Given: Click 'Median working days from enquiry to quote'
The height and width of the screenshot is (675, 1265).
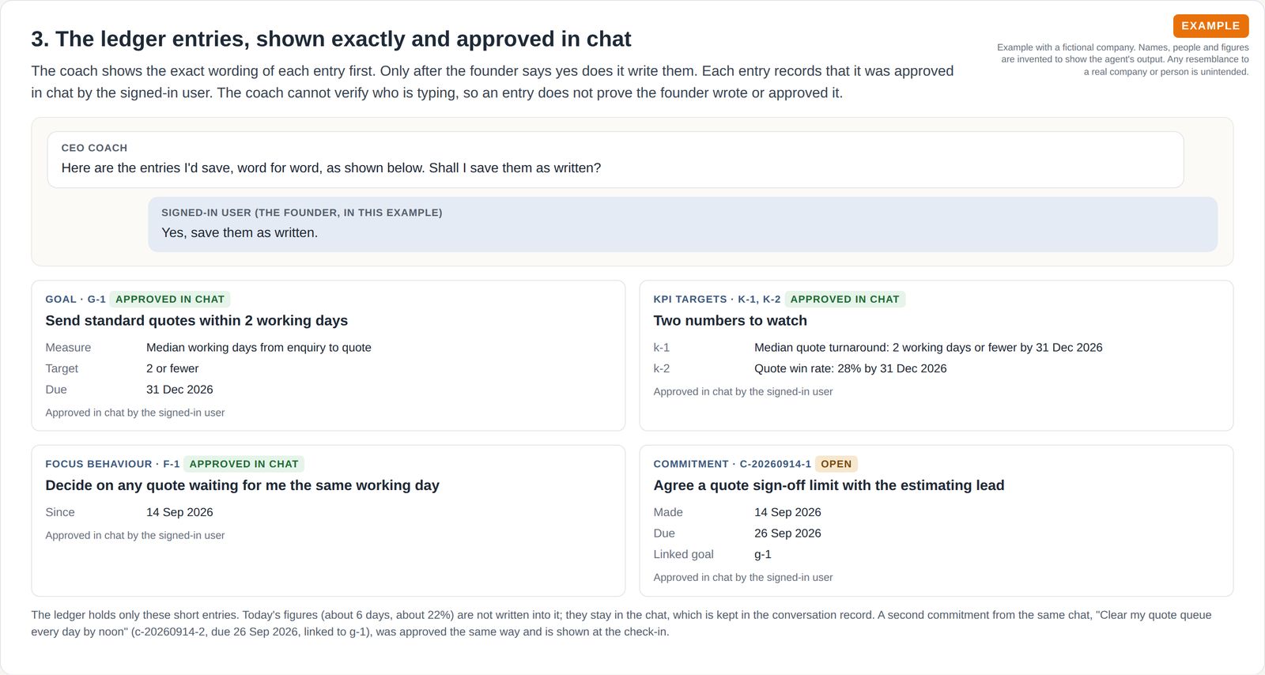Looking at the screenshot, I should (259, 348).
